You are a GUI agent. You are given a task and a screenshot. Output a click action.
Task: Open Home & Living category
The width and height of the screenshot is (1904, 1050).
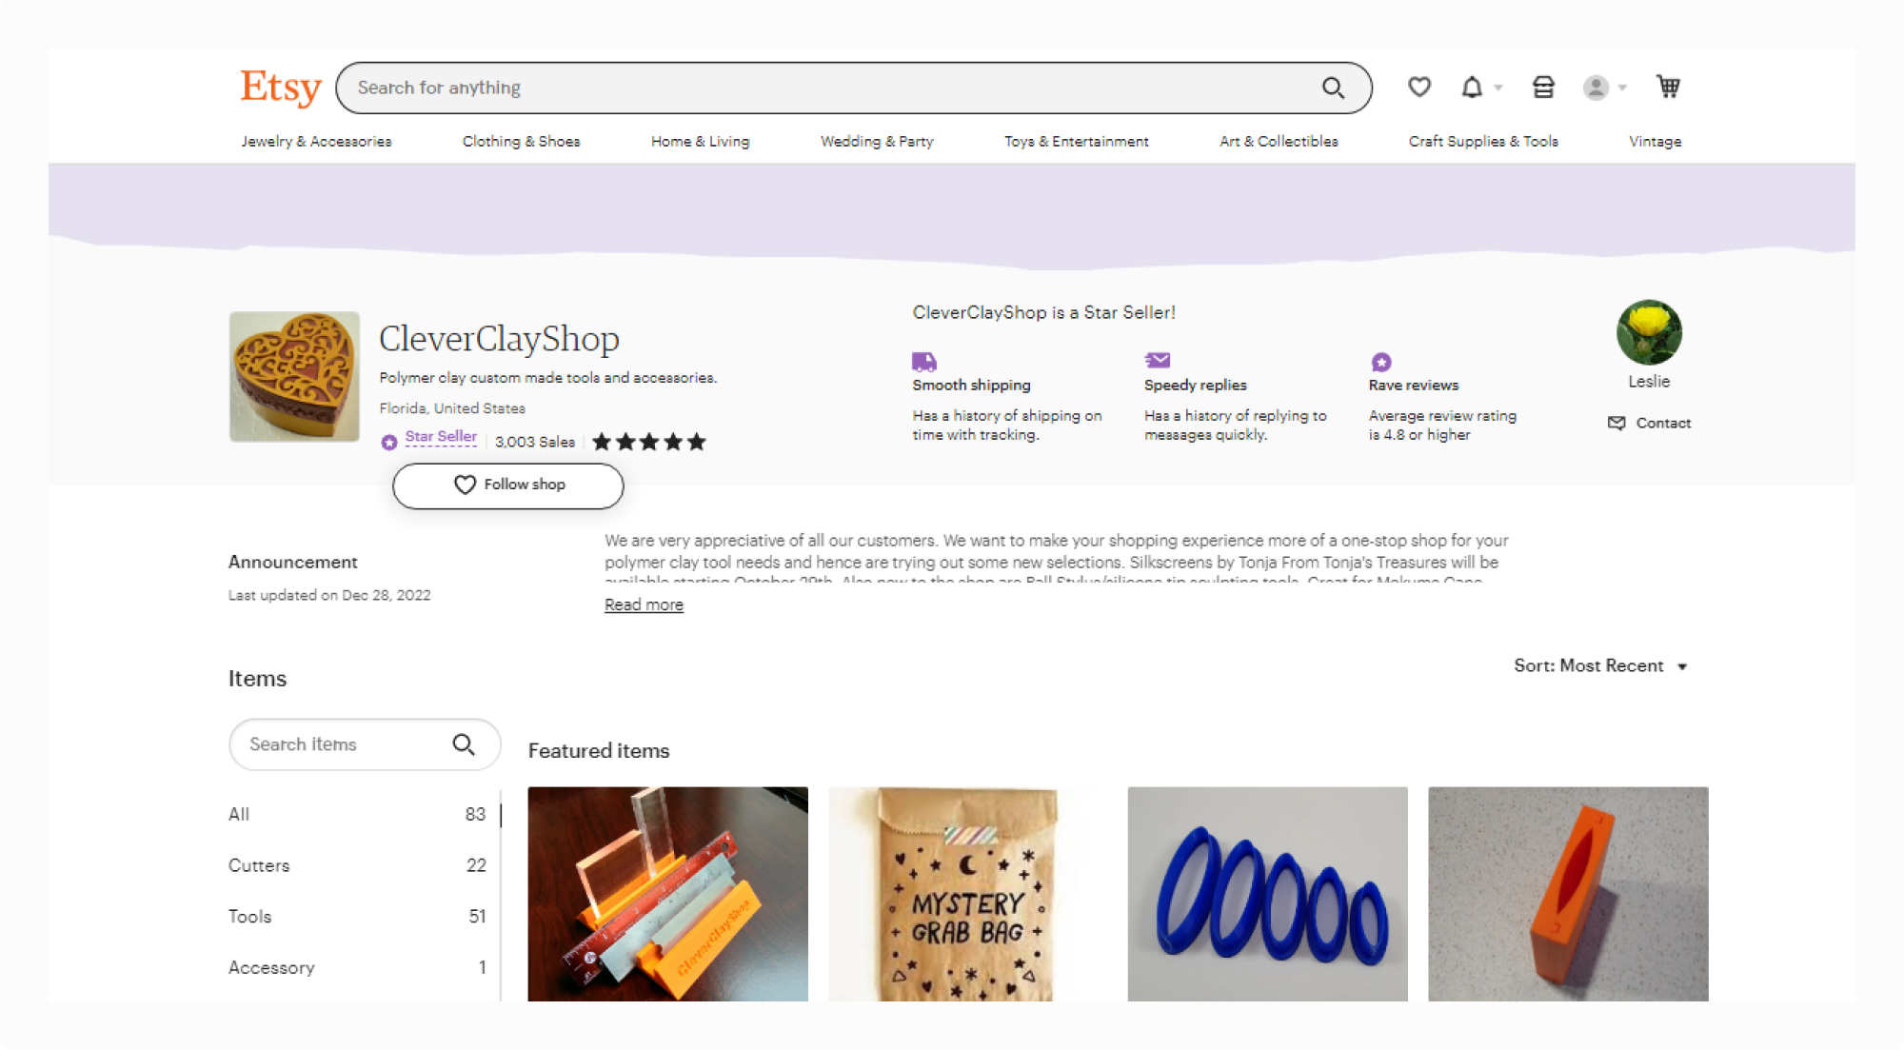pos(700,141)
